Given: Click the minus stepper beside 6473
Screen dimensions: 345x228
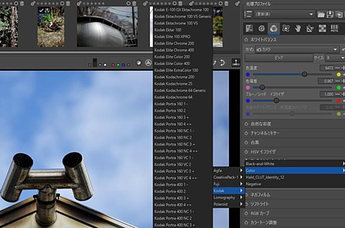Looking at the screenshot, I should point(337,68).
